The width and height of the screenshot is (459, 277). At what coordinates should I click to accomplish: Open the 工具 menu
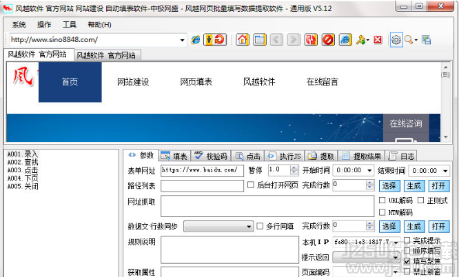point(69,25)
